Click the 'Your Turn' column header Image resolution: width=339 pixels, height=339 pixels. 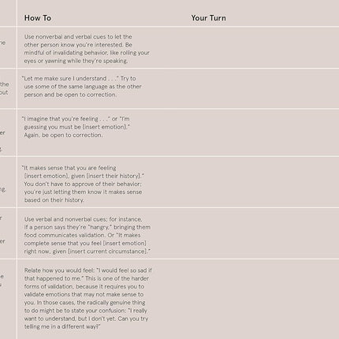pyautogui.click(x=208, y=18)
